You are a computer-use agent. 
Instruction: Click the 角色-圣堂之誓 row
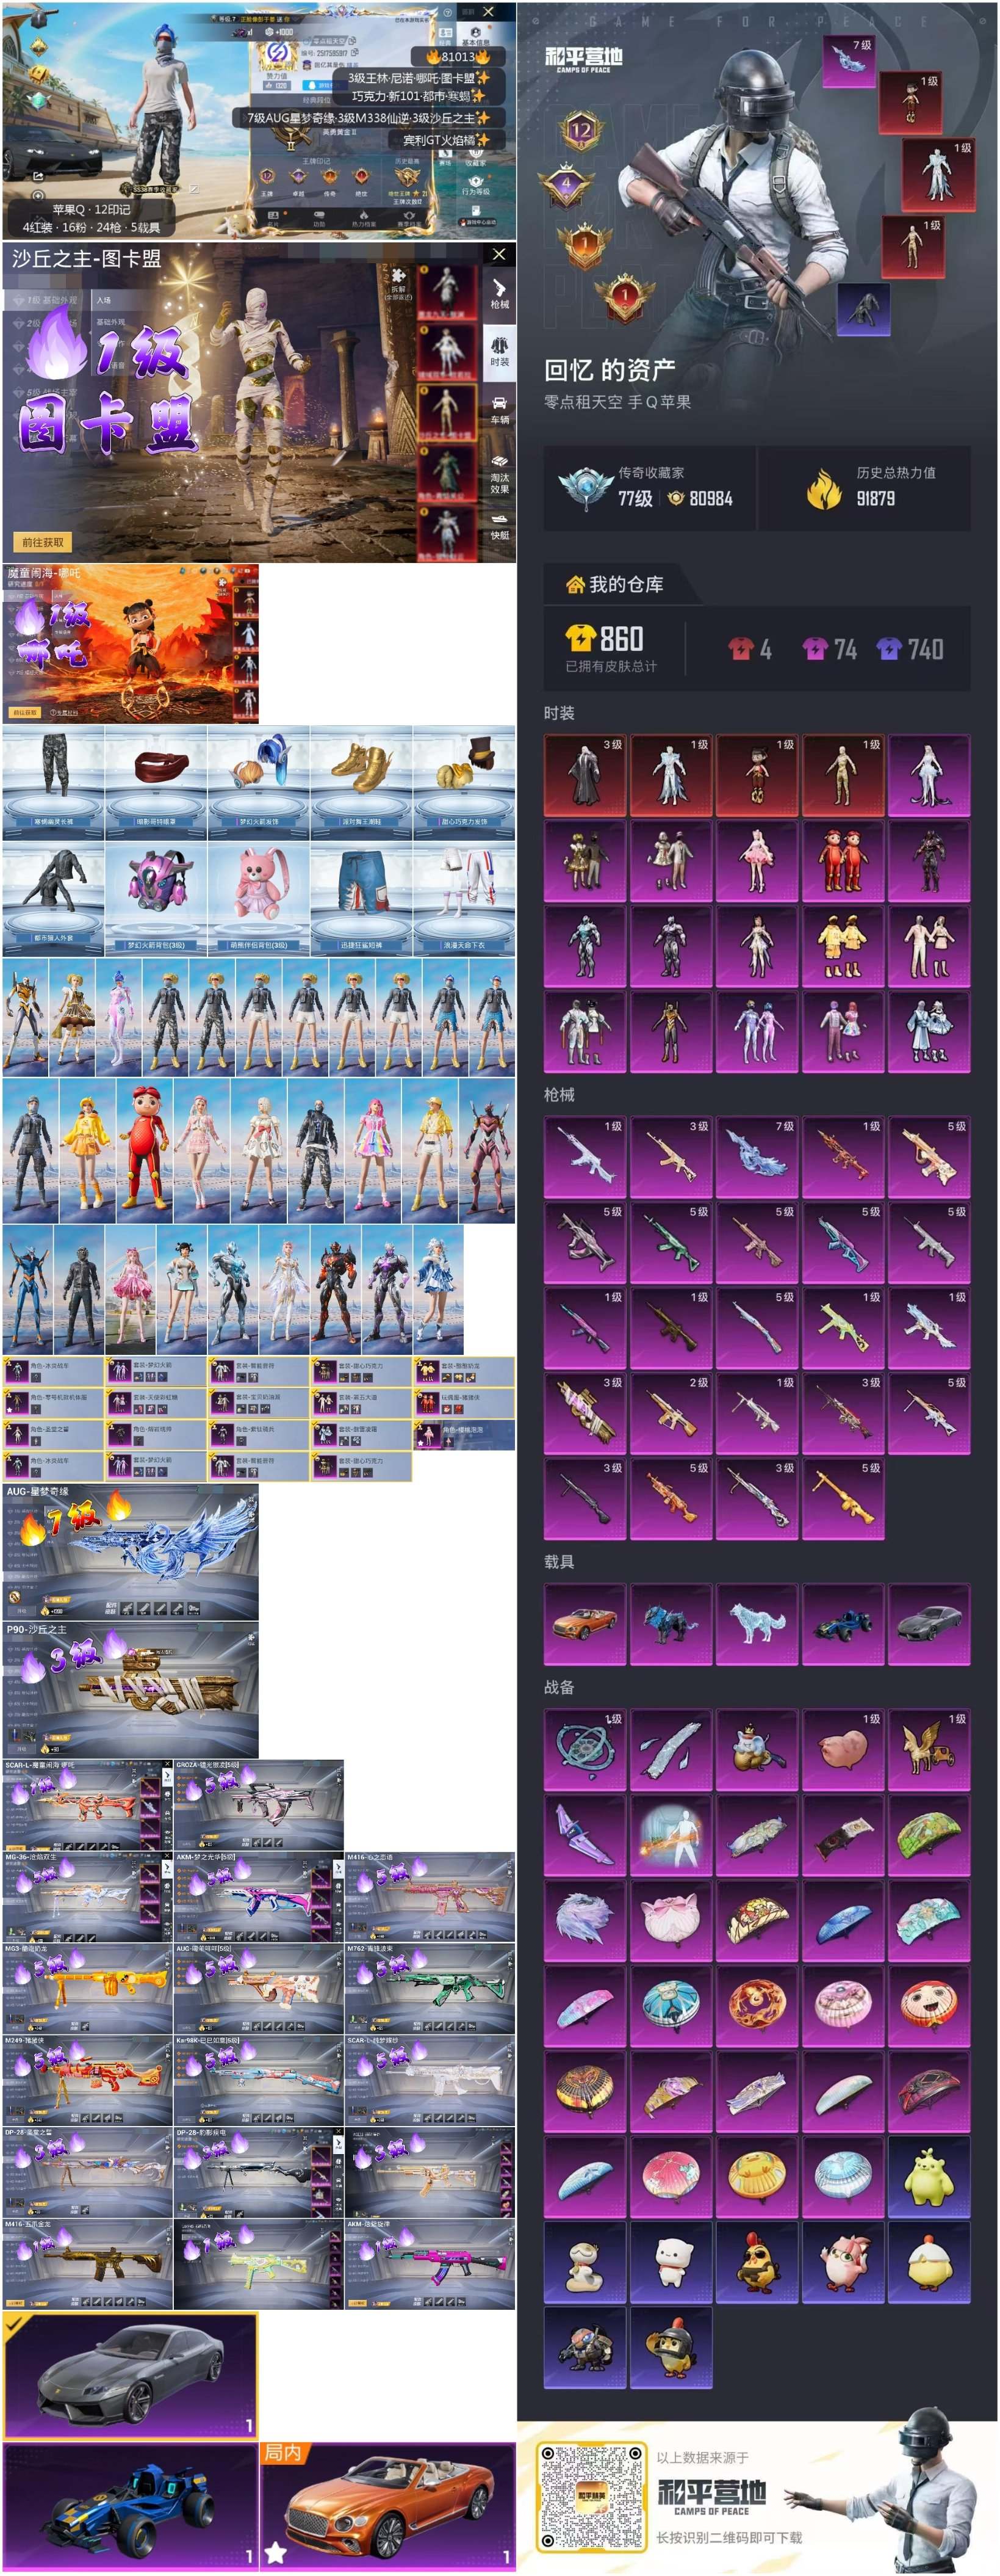pos(54,1435)
